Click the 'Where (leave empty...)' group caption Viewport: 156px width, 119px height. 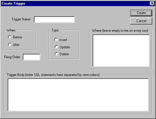120,31
